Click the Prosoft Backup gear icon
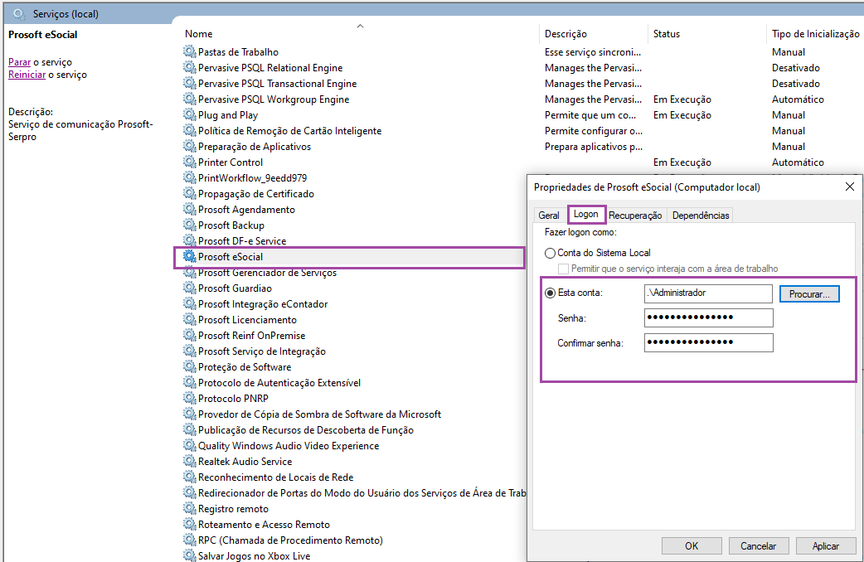 (190, 225)
